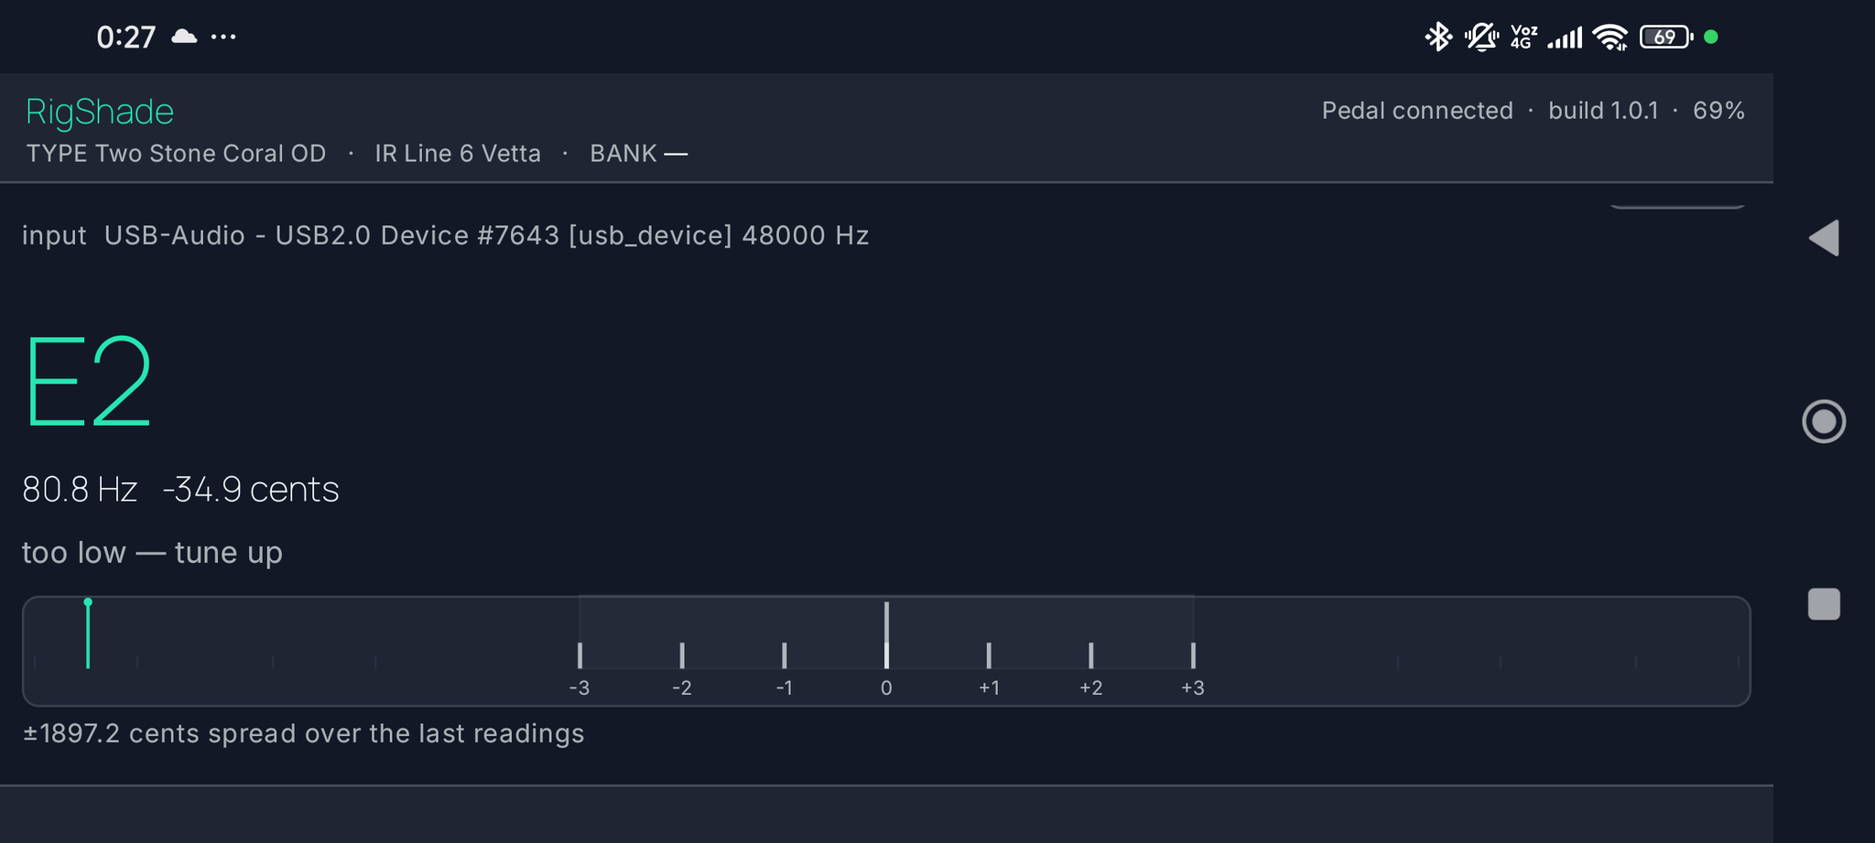
Task: Tap the Android back triangle button
Action: tap(1824, 238)
